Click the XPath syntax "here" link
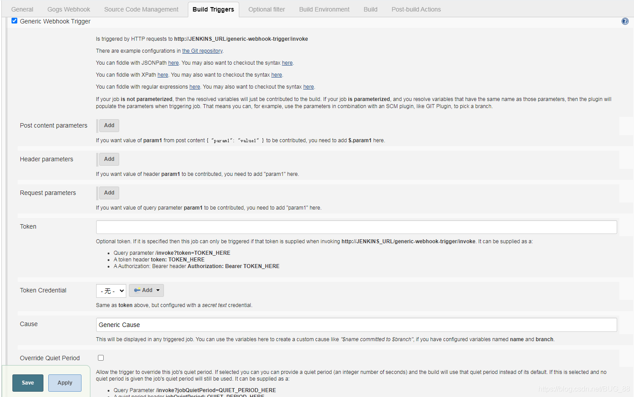 276,74
